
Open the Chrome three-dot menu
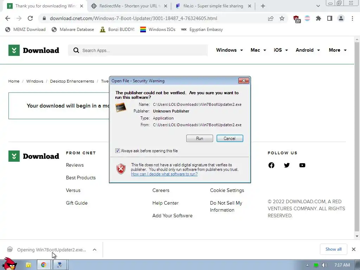pos(352,18)
